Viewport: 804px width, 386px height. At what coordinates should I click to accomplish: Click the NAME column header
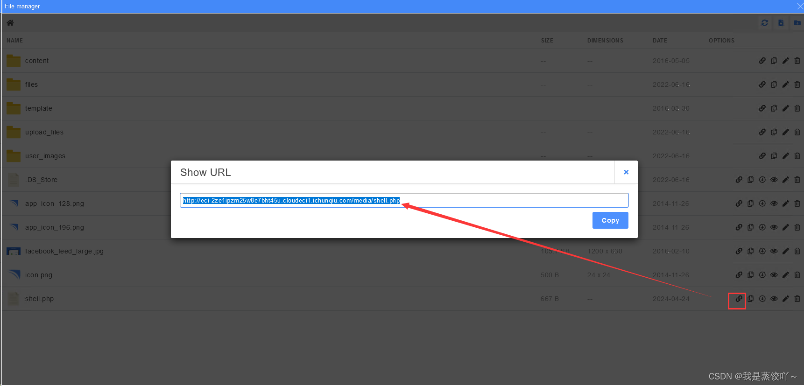point(14,41)
